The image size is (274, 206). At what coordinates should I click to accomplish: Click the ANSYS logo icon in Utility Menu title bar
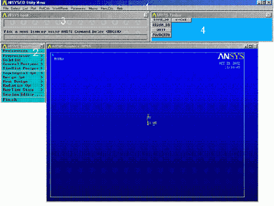click(x=4, y=3)
